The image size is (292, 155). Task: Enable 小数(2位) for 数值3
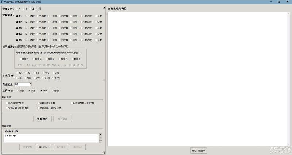tap(86, 28)
